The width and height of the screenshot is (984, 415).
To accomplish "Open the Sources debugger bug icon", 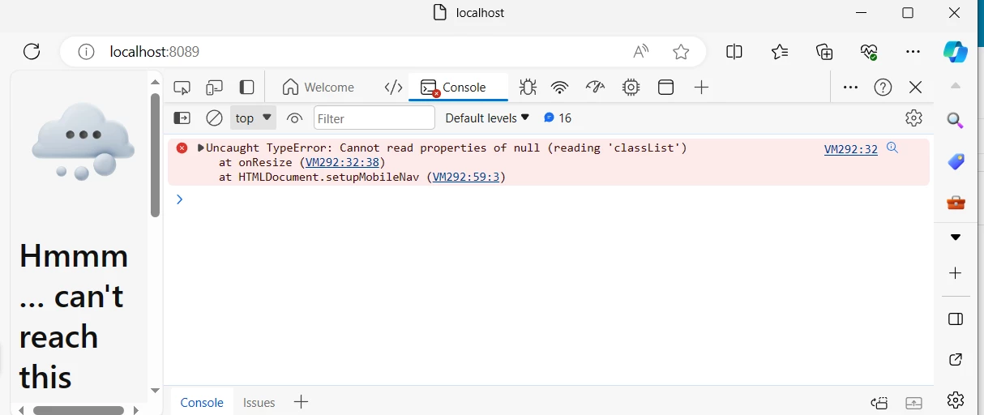I will [528, 88].
